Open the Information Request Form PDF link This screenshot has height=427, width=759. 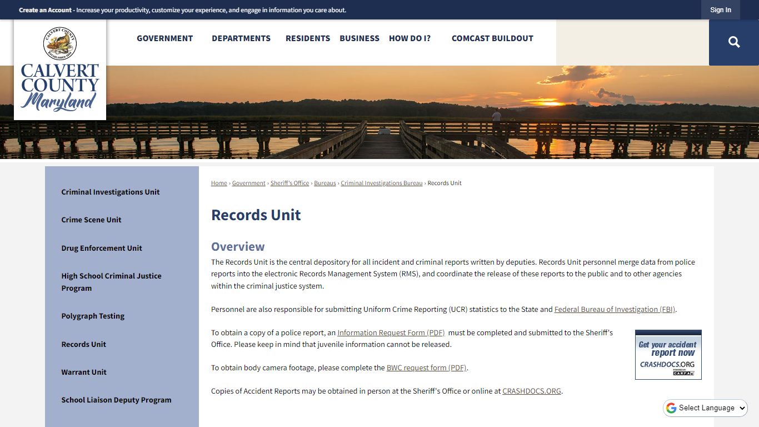coord(391,332)
